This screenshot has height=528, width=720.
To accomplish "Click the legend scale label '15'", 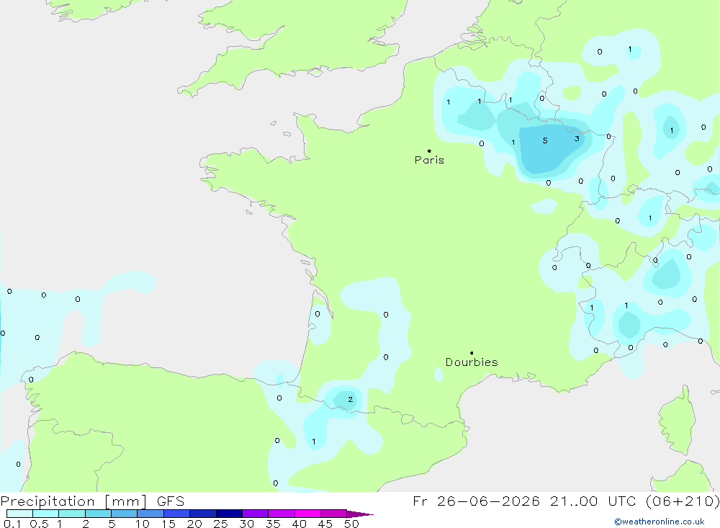I will click(168, 524).
